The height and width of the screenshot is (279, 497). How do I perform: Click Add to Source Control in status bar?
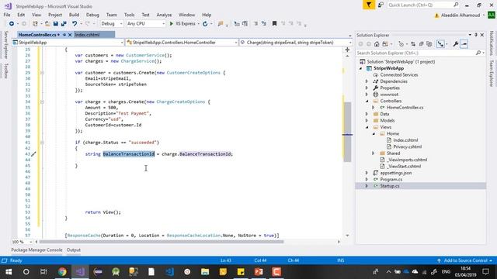click(x=465, y=260)
